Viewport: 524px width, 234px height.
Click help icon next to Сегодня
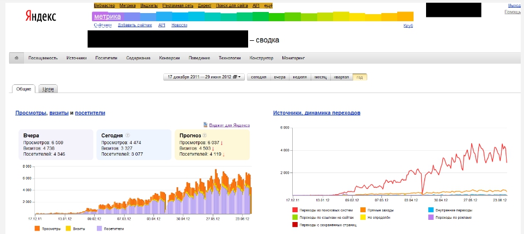tap(128, 136)
